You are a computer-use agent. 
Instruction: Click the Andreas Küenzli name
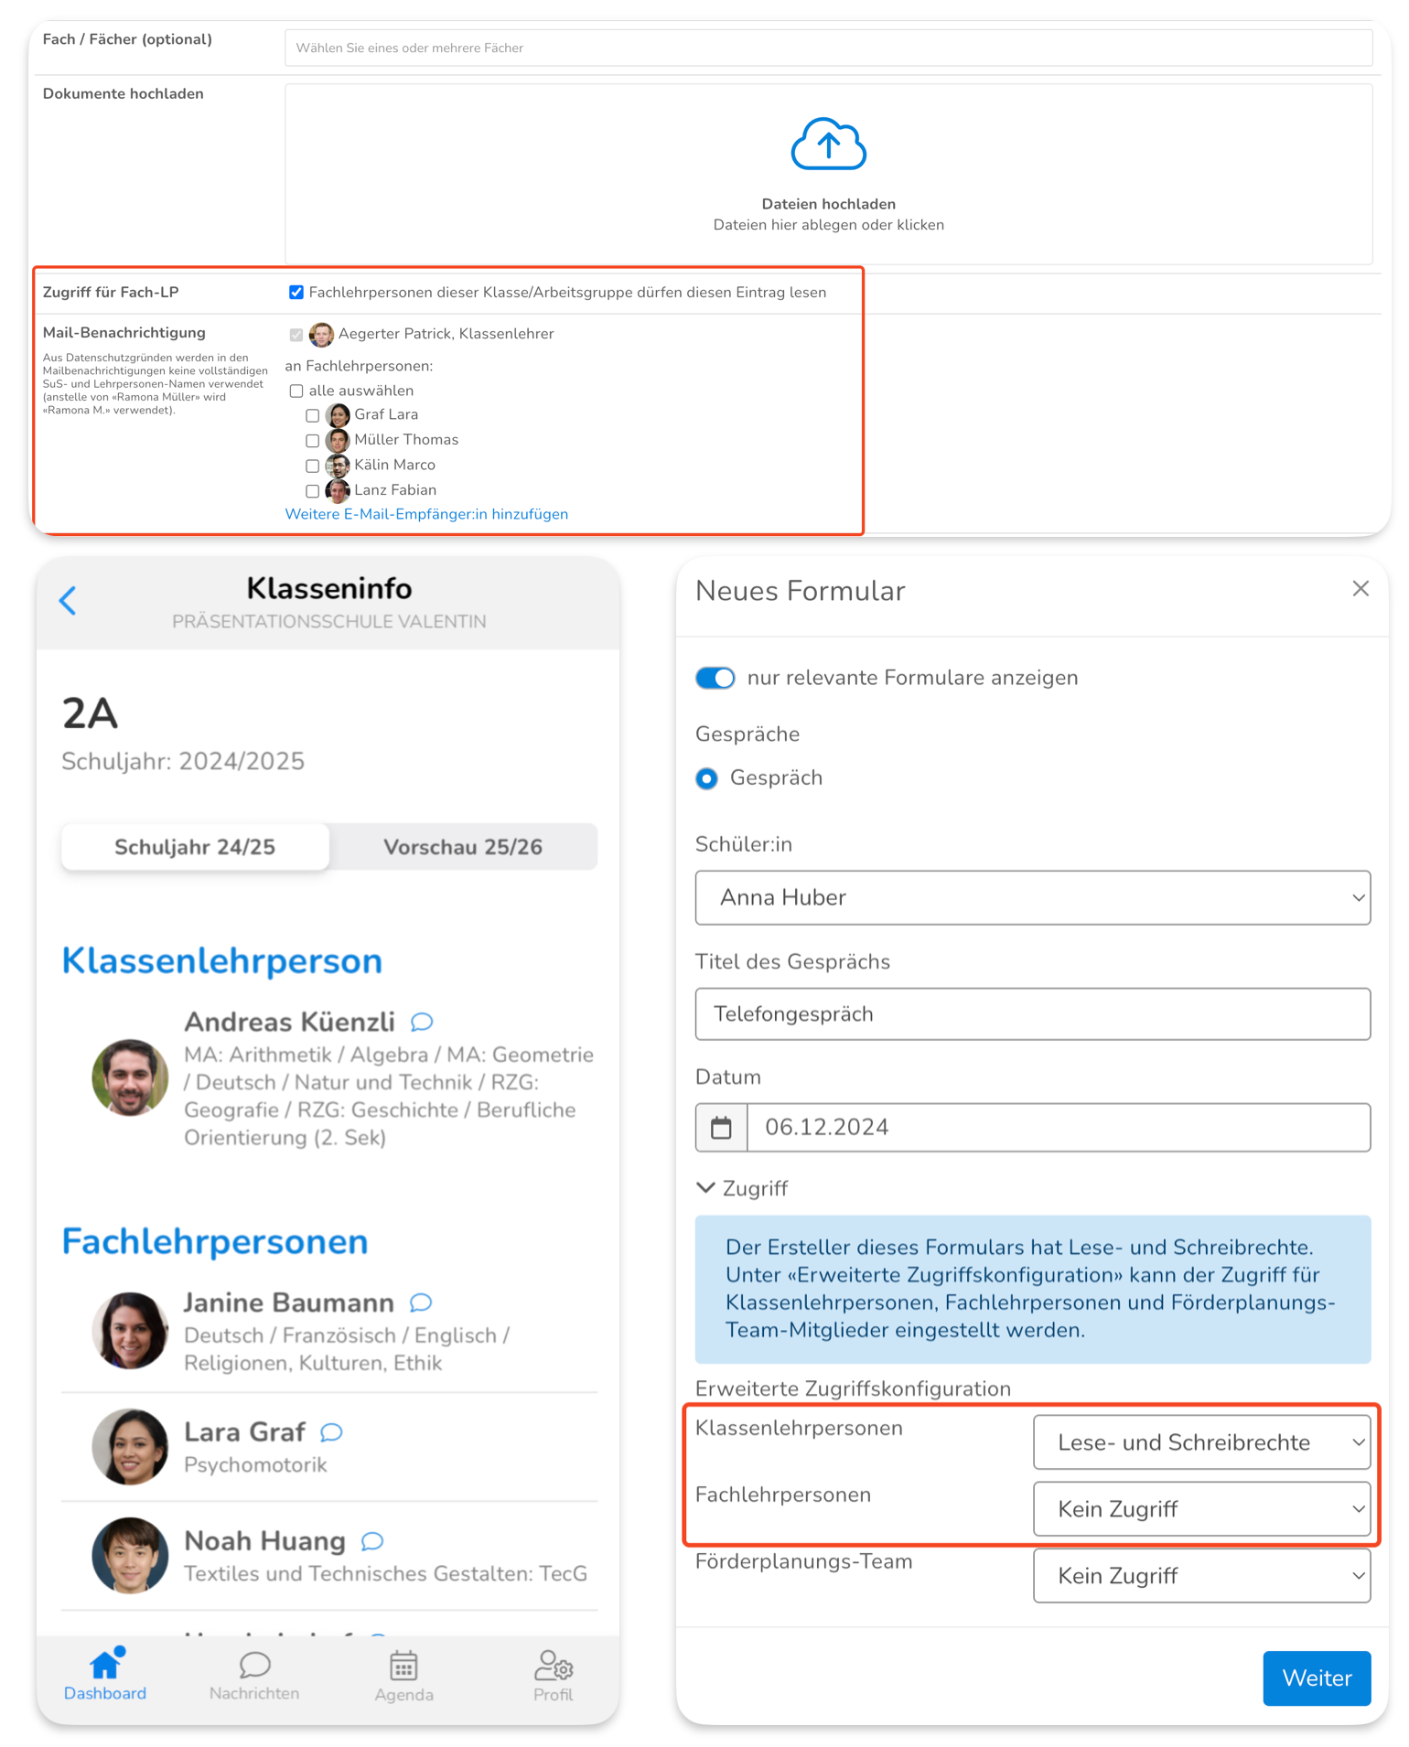290,1022
